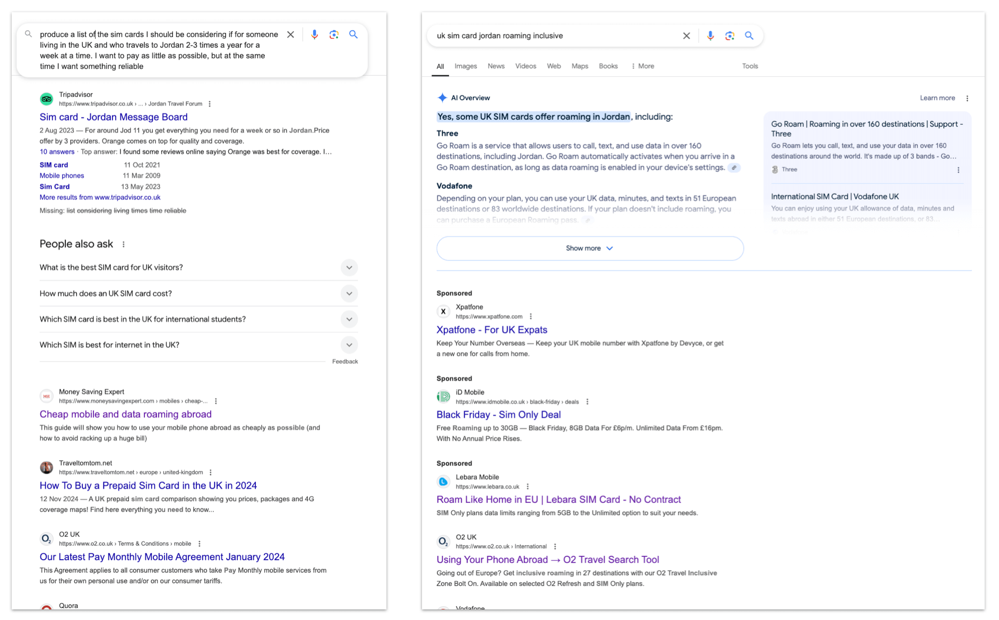
Task: Open 'More results from www.tripadvisor.co.uk'
Action: pyautogui.click(x=100, y=197)
